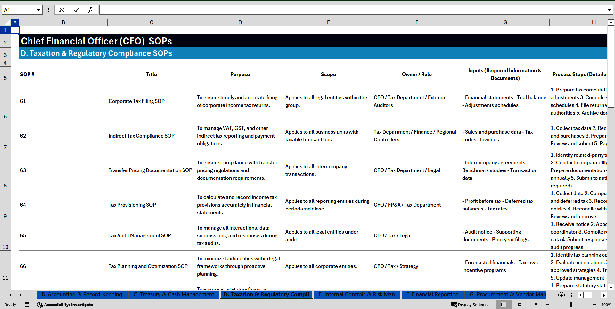Viewport: 615px width, 309px height.
Task: Click the 100% zoom level button
Action: 606,305
